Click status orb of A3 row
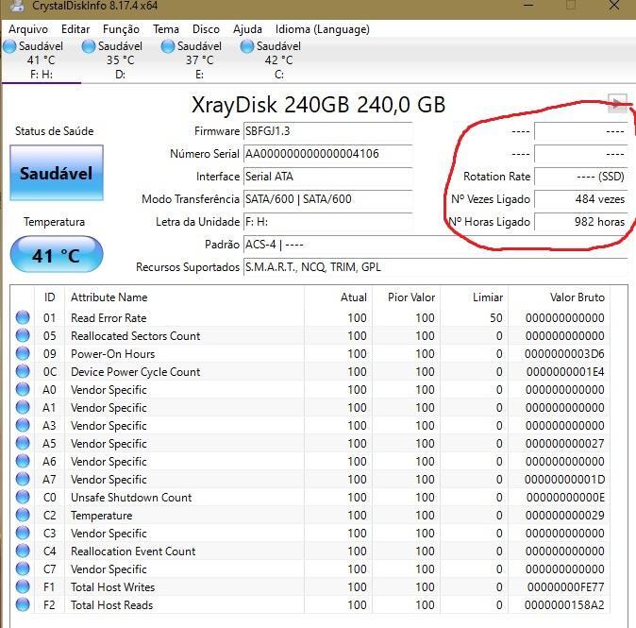 [23, 425]
